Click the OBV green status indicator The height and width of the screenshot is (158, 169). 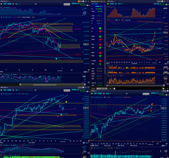pos(100,64)
